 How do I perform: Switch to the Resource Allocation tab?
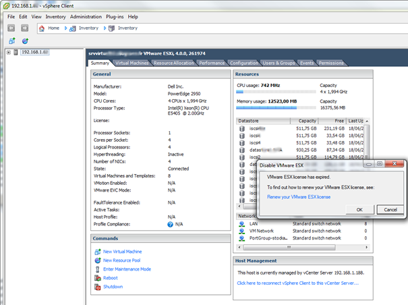click(173, 63)
